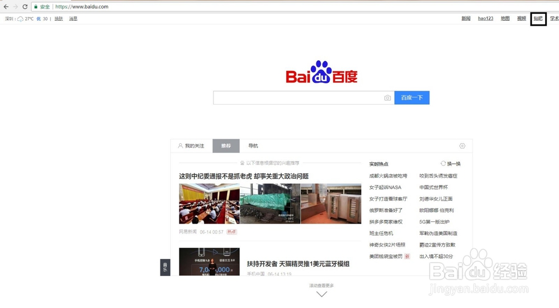Open hot topic 成都火锅店被吃垮
This screenshot has width=559, height=308.
389,176
